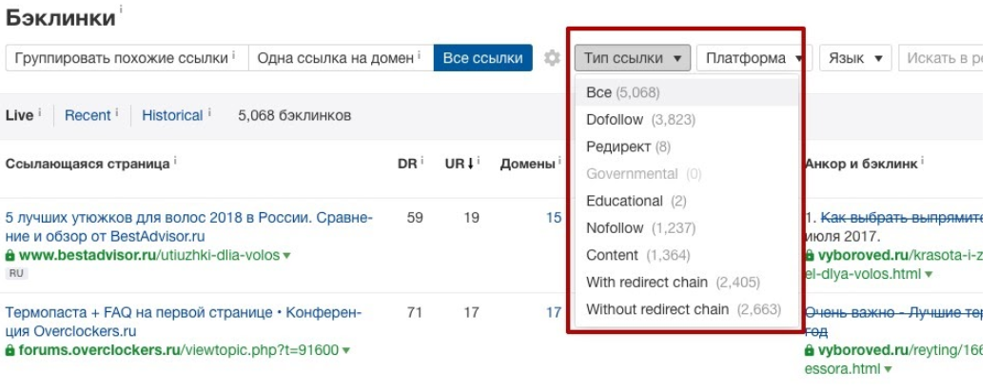Choose Dofollow from the link type list
This screenshot has width=998, height=392.
coord(612,120)
